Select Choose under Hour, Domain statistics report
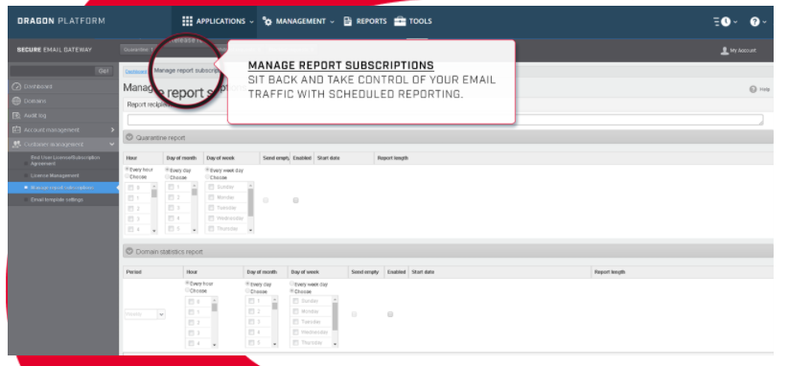The height and width of the screenshot is (366, 788). [x=188, y=290]
